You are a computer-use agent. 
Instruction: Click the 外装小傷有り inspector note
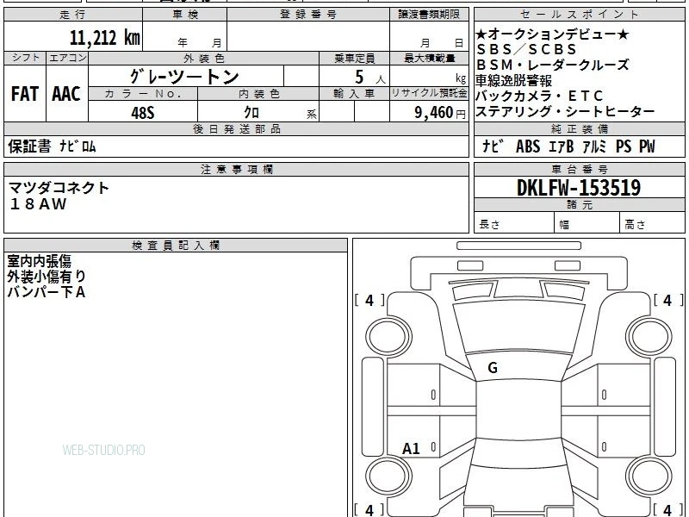pyautogui.click(x=47, y=276)
